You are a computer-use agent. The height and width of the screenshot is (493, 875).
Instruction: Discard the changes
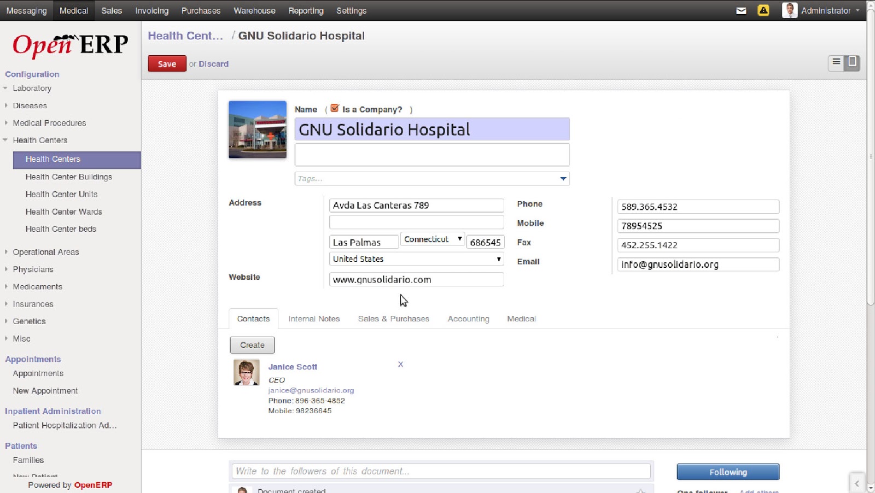pos(213,64)
